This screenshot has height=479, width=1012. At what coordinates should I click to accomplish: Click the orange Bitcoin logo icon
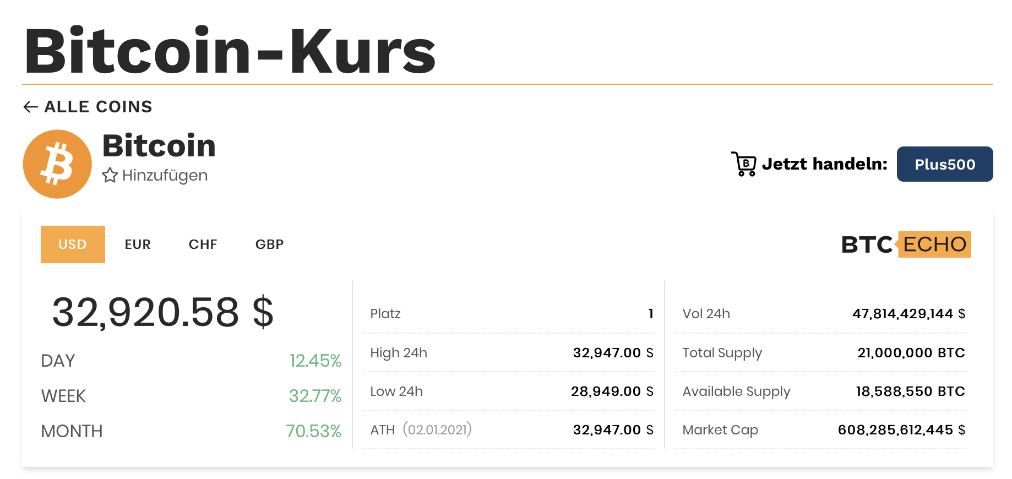click(57, 164)
